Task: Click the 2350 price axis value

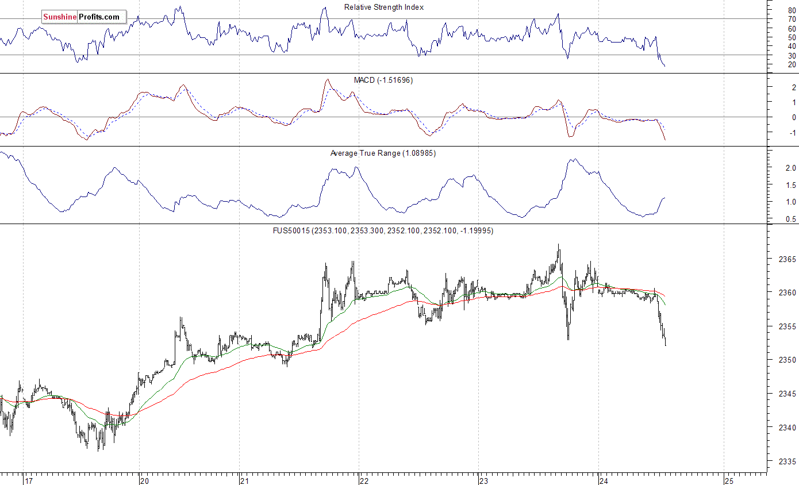Action: click(786, 360)
